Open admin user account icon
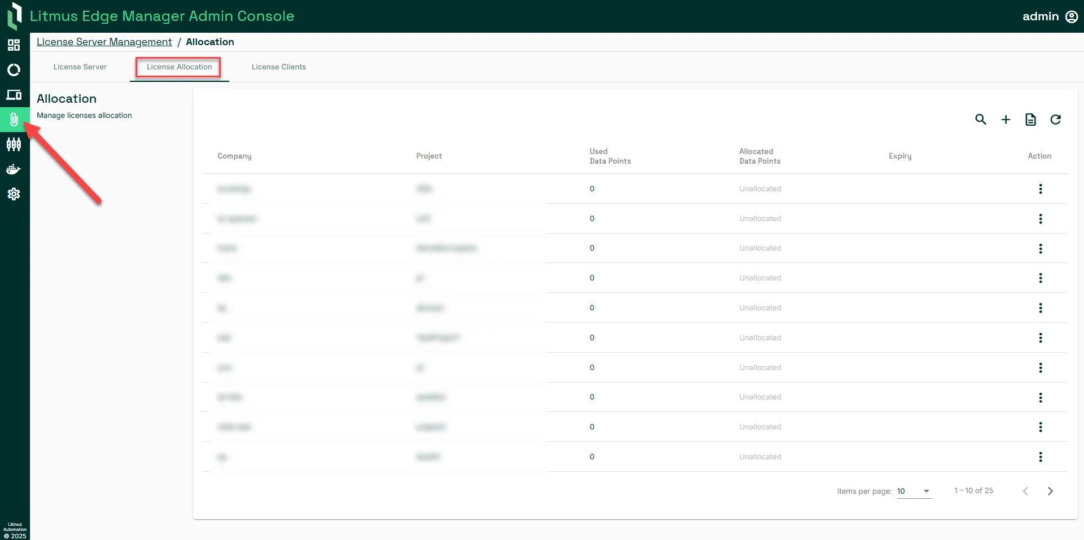Viewport: 1084px width, 540px height. click(x=1072, y=16)
